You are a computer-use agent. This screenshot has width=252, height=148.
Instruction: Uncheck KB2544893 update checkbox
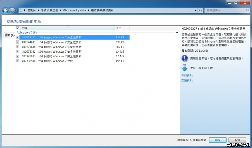point(17,42)
